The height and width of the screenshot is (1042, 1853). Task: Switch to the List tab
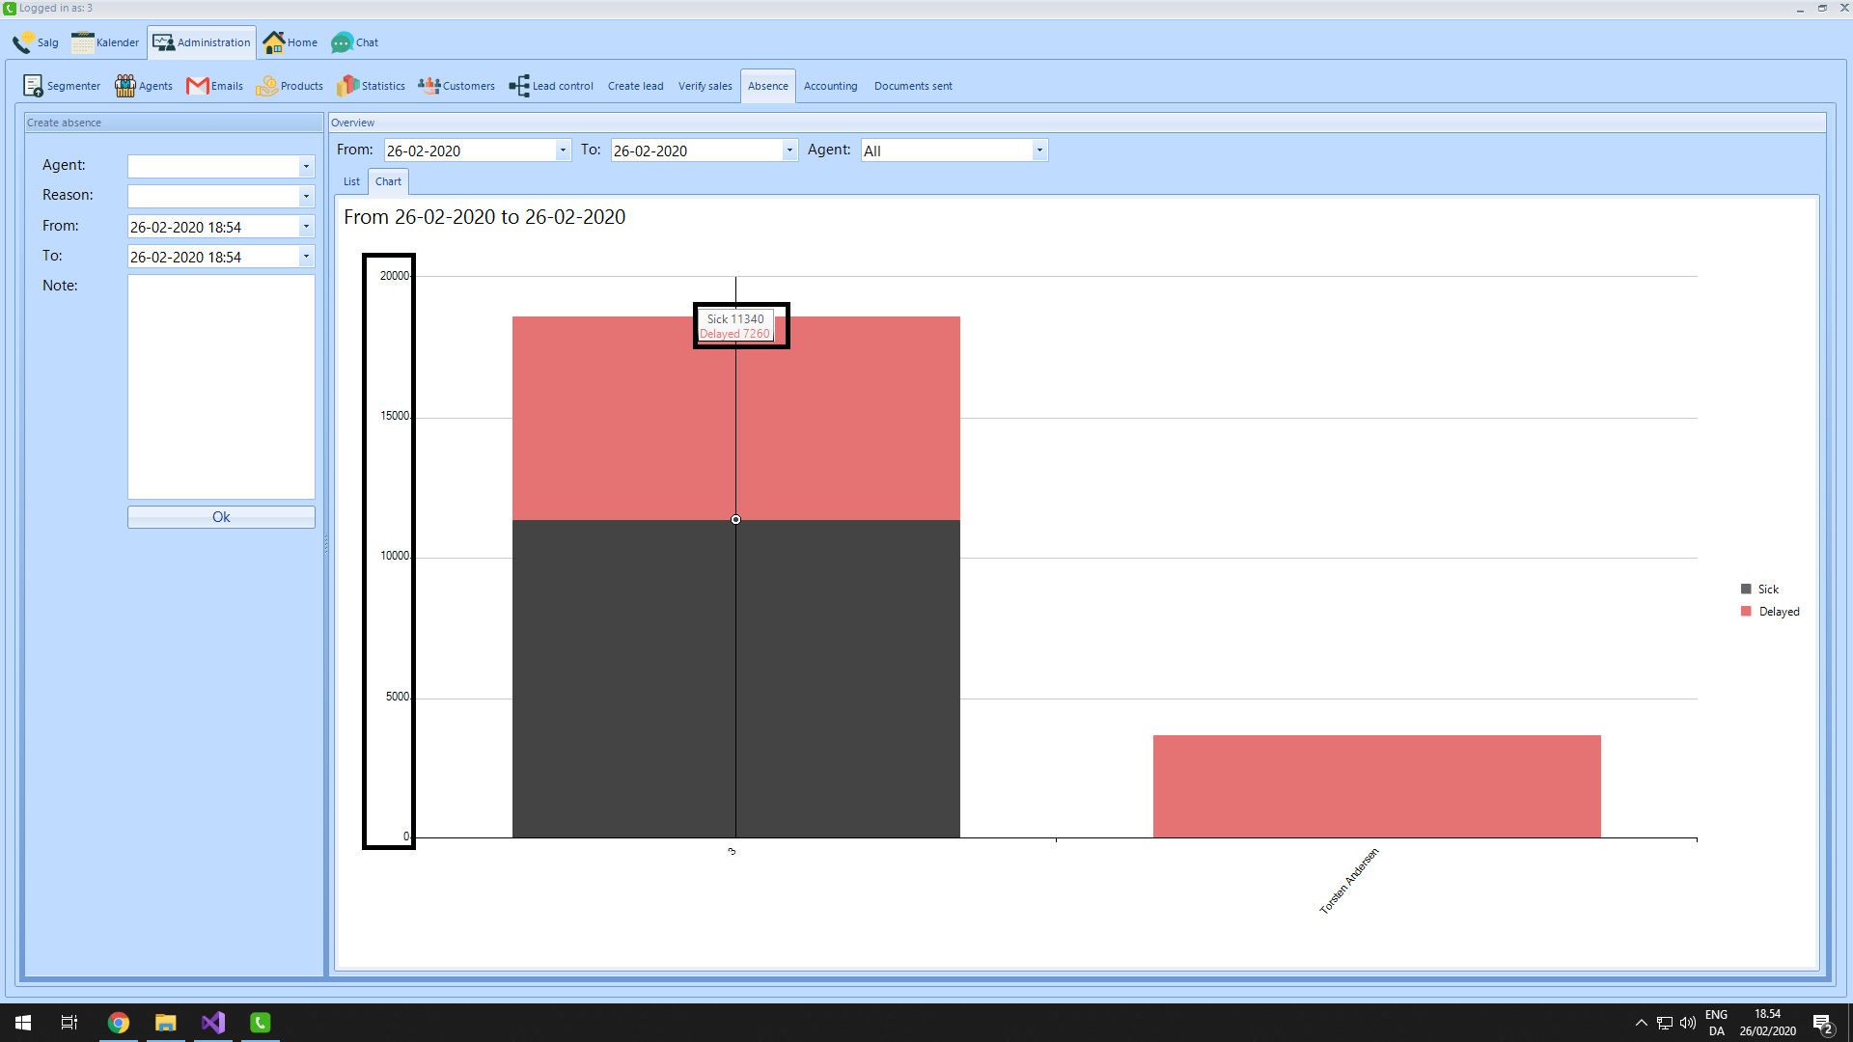coord(351,181)
